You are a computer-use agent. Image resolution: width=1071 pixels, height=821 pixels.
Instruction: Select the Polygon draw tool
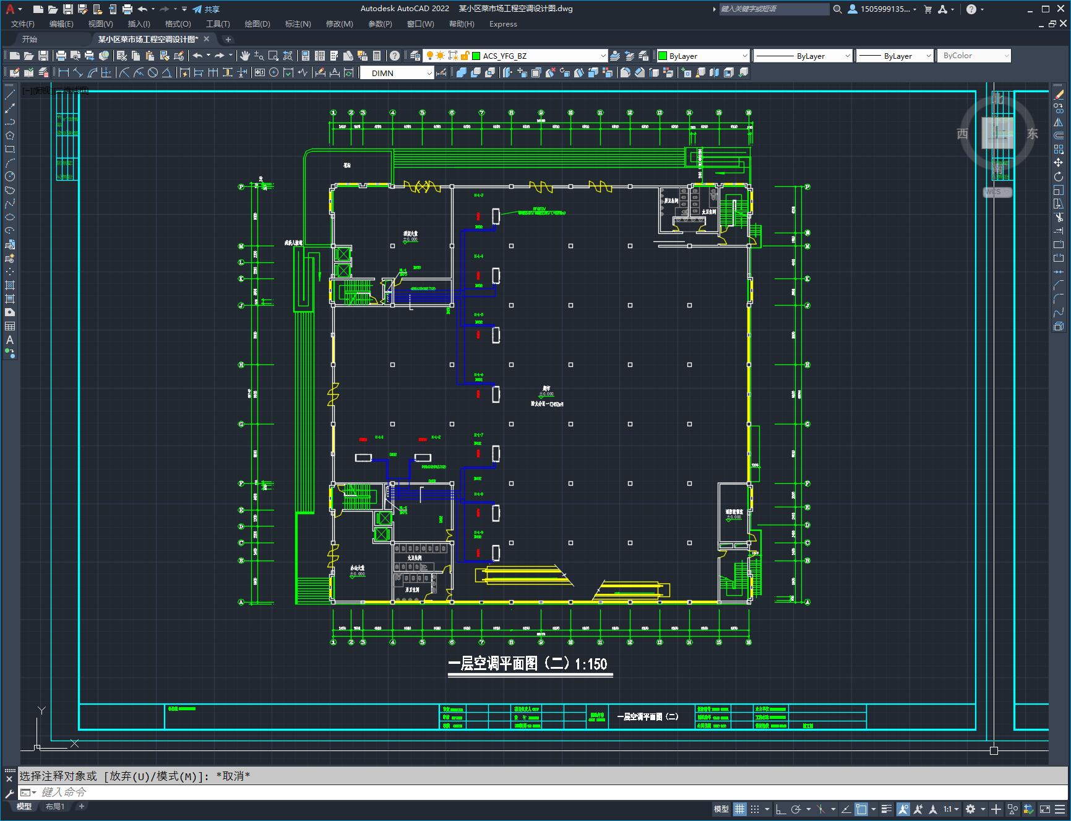click(10, 135)
